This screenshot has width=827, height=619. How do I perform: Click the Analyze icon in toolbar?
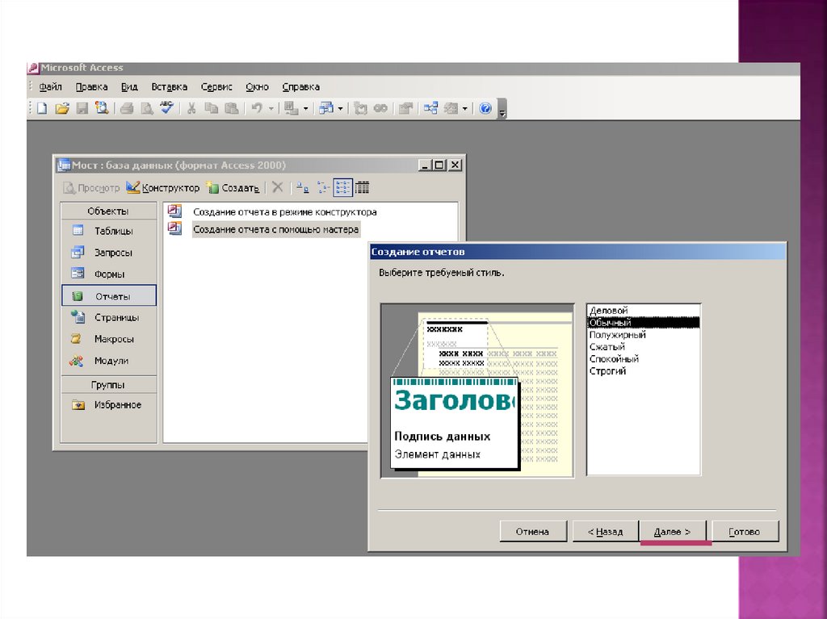click(326, 109)
